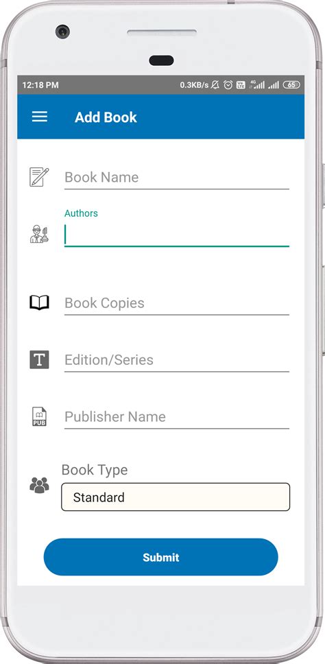Click the Submit button
Image resolution: width=325 pixels, height=664 pixels.
coord(161,557)
